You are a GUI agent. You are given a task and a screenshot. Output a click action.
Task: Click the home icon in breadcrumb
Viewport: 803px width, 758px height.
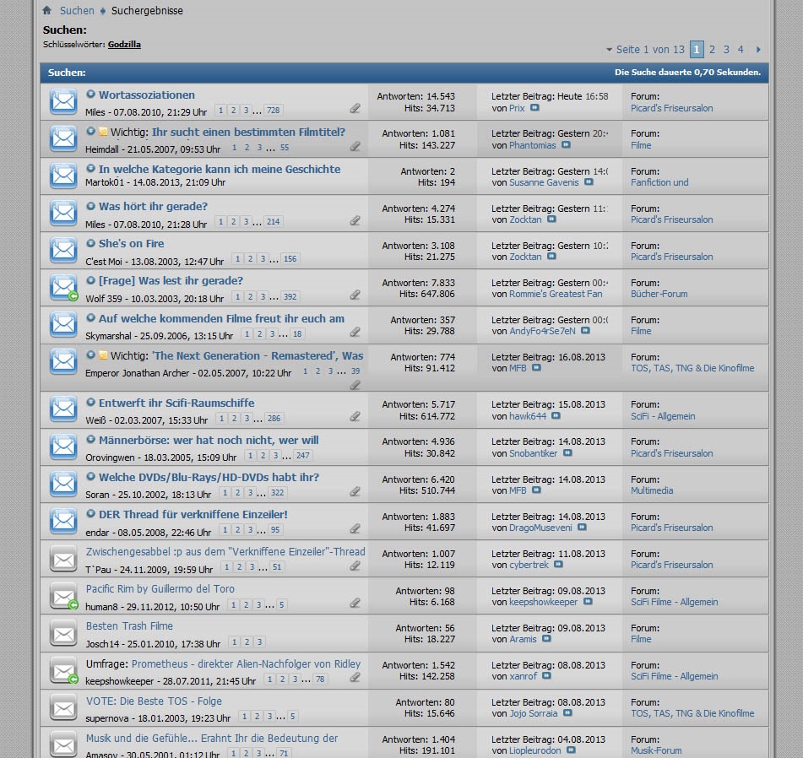pos(47,11)
